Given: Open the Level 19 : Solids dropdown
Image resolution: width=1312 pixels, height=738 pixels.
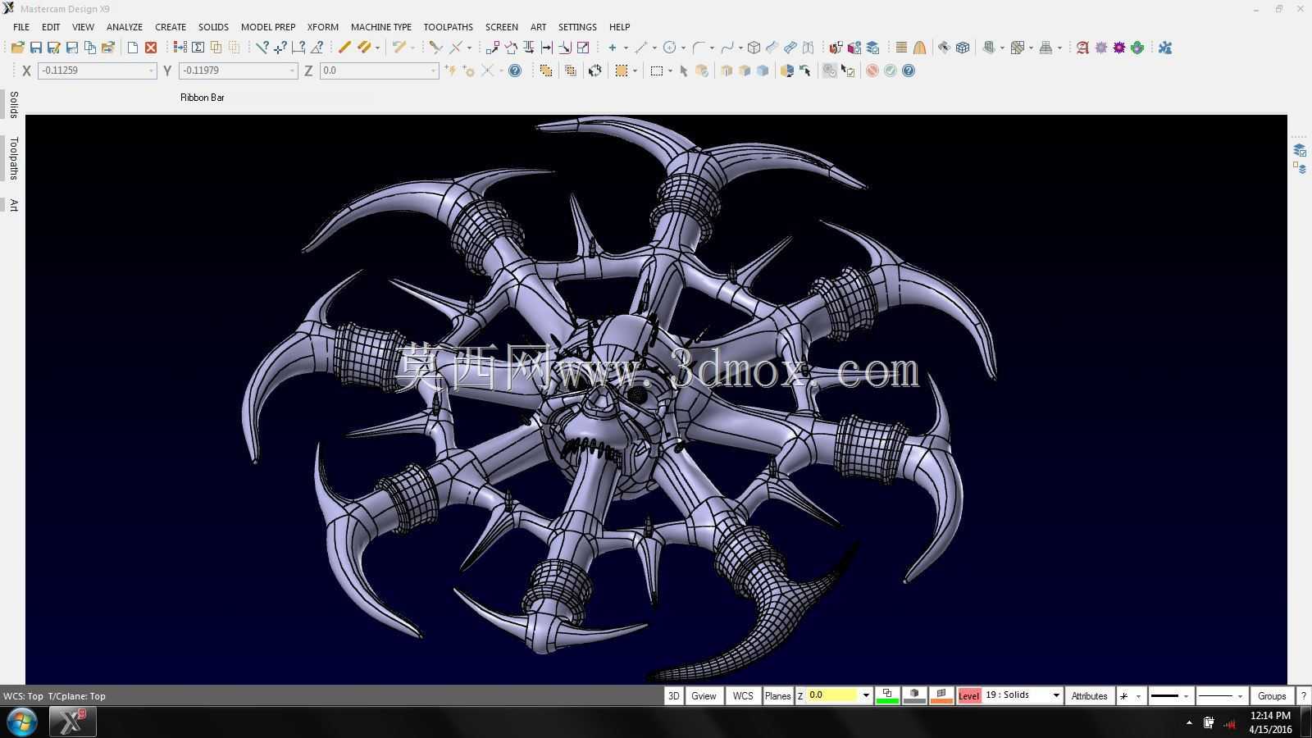Looking at the screenshot, I should (x=1056, y=695).
